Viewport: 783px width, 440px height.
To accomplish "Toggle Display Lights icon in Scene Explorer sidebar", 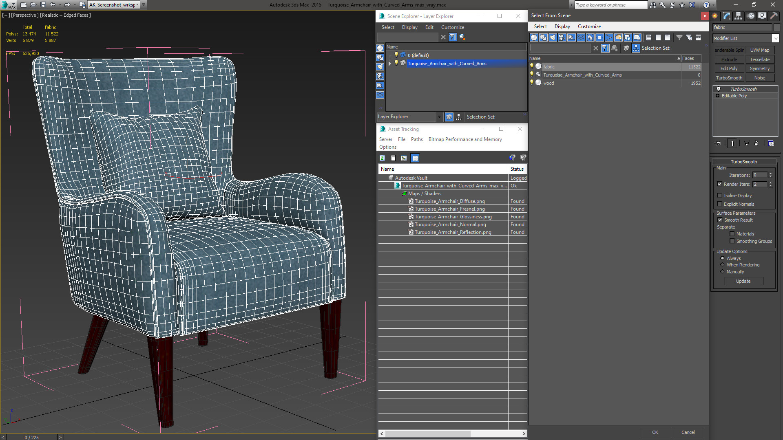I will click(380, 67).
